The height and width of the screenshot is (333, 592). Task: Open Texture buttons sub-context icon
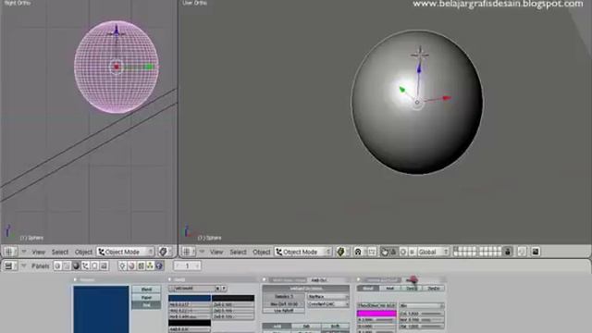(141, 265)
